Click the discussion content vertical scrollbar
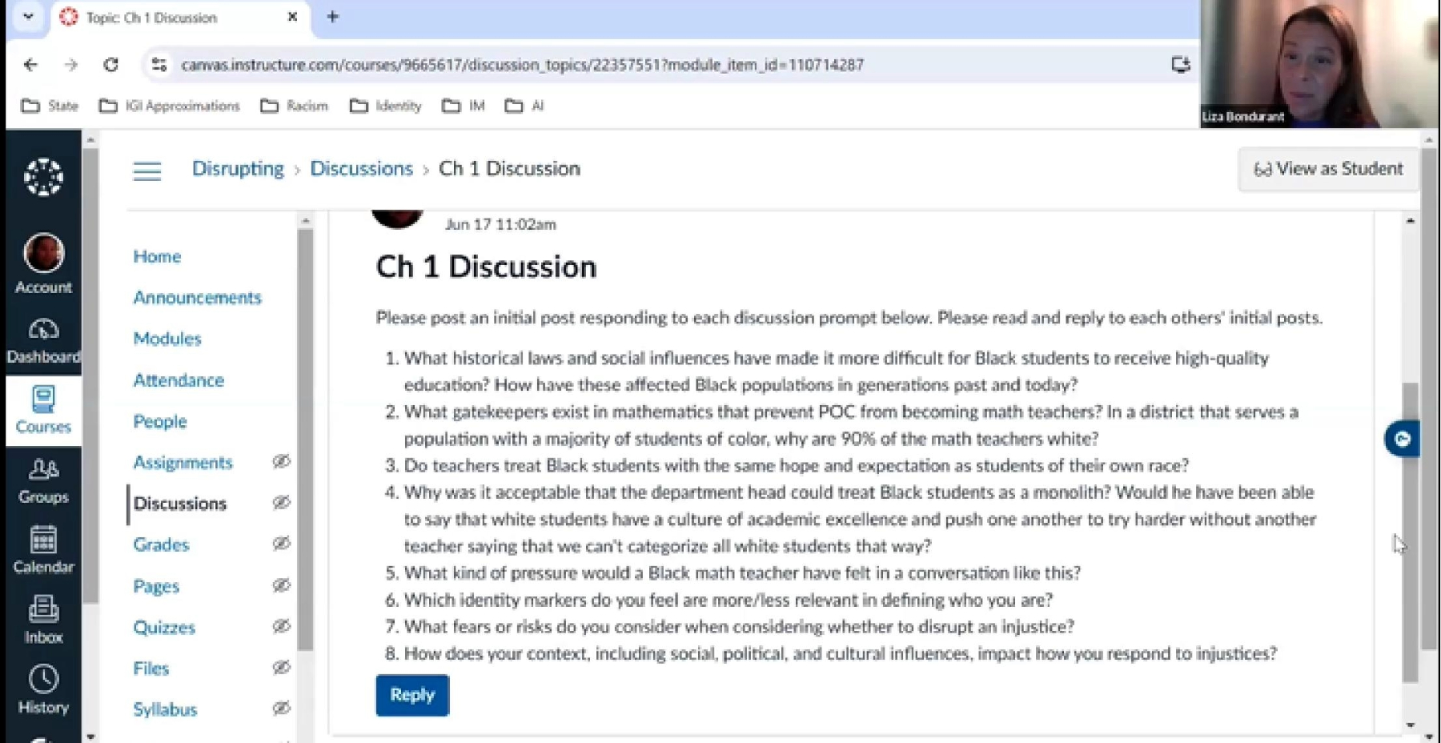 pyautogui.click(x=1410, y=532)
